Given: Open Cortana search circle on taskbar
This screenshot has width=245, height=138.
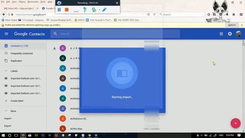Looking at the screenshot, I should pyautogui.click(x=10, y=135).
